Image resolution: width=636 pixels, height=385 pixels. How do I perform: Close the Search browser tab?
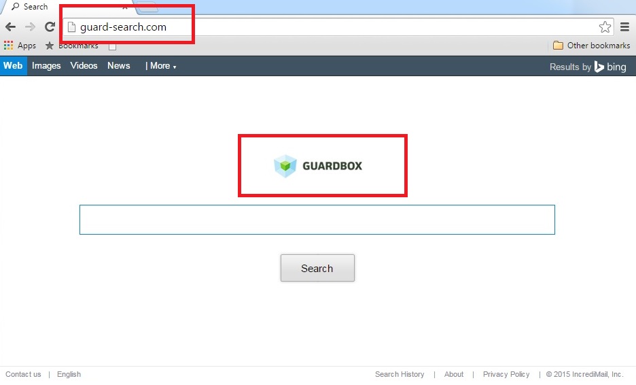pyautogui.click(x=125, y=7)
